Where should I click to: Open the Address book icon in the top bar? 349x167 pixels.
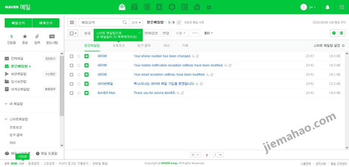click(x=159, y=7)
